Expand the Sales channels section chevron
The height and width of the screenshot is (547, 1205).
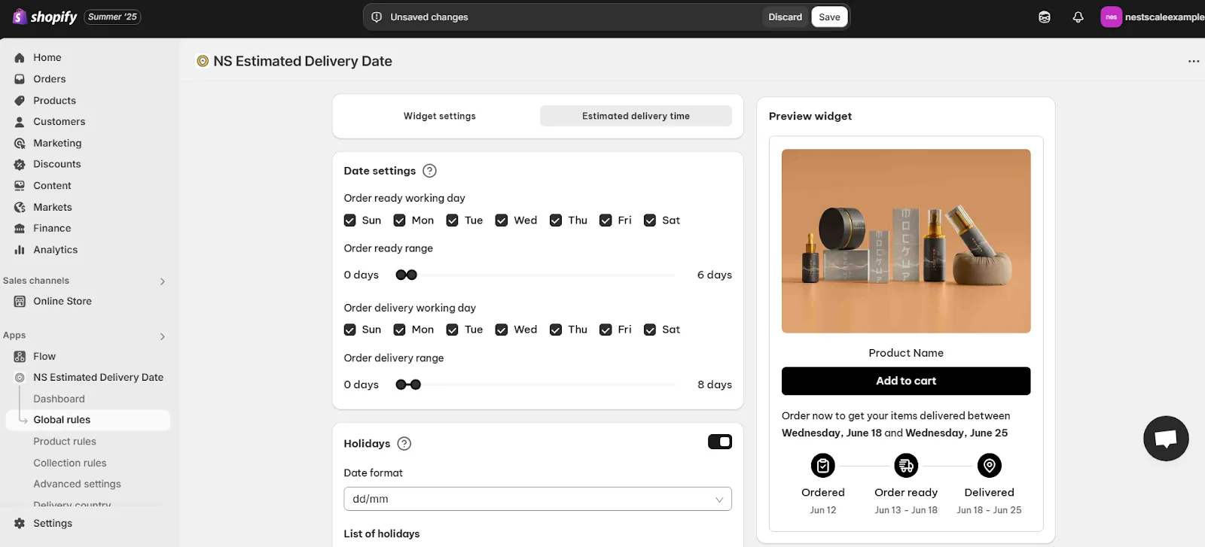[162, 281]
